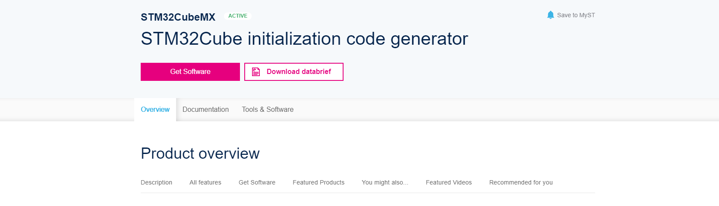Click the STM32Cube initialization code generator heading
Viewport: 719px width, 206px height.
[304, 39]
